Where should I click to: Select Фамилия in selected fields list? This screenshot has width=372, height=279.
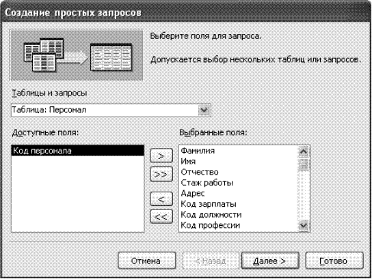[x=198, y=151]
